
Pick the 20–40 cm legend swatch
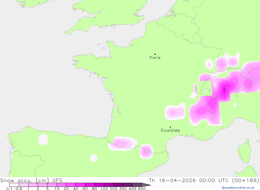[71, 185]
